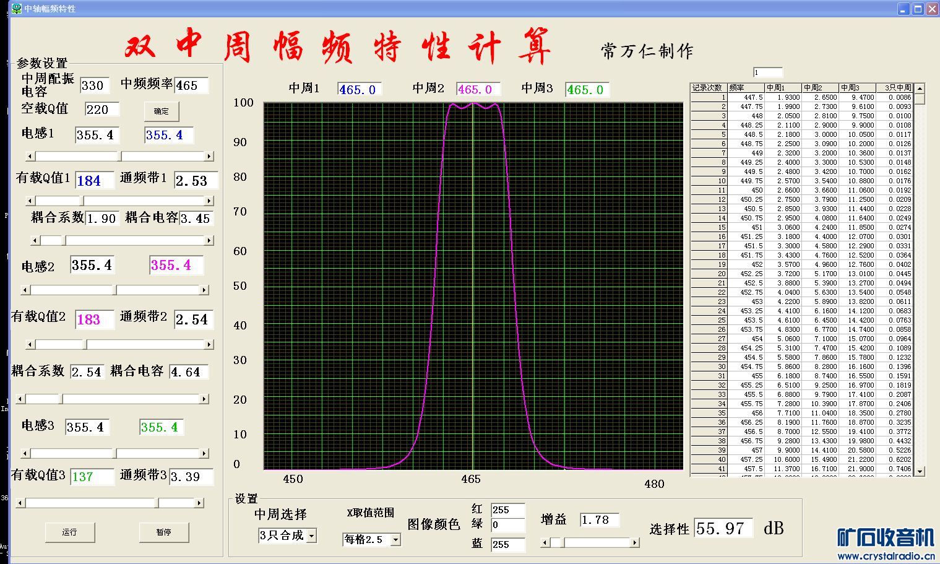Click right arrow of 有载Q值3 slider

click(199, 503)
